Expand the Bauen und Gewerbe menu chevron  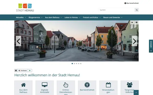(x=122, y=17)
